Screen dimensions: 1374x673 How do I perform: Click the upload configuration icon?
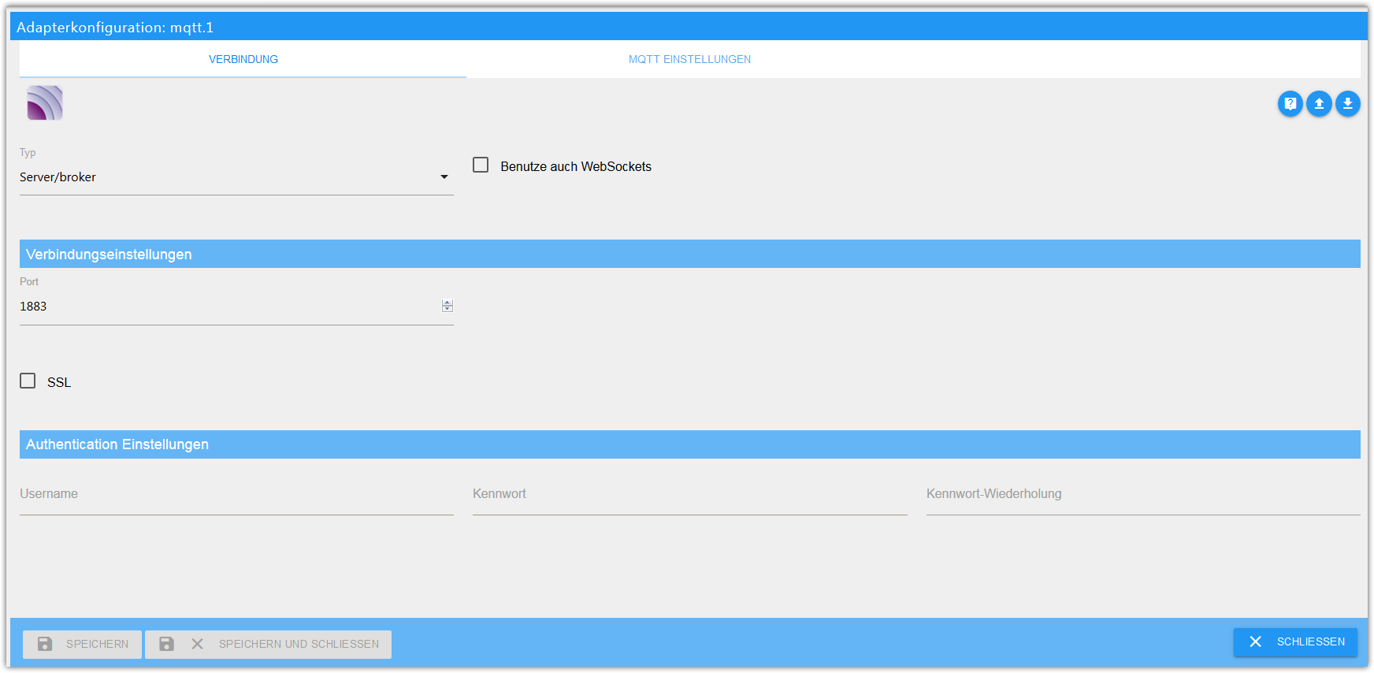point(1319,103)
